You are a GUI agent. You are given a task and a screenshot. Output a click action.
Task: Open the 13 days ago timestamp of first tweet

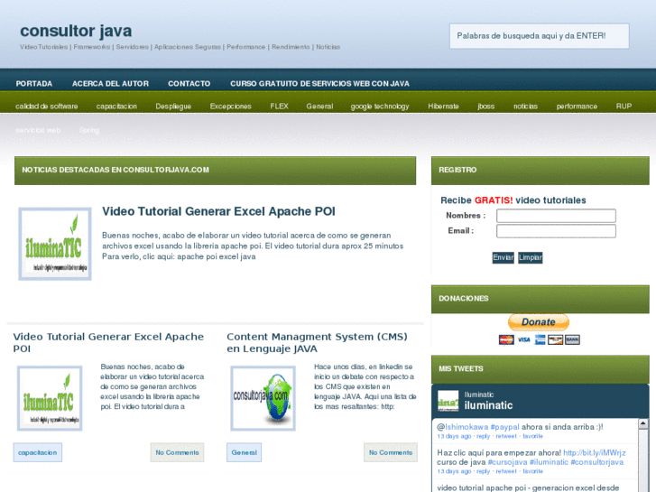tap(454, 436)
